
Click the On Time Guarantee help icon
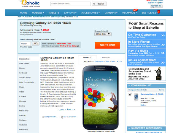(x=78, y=46)
